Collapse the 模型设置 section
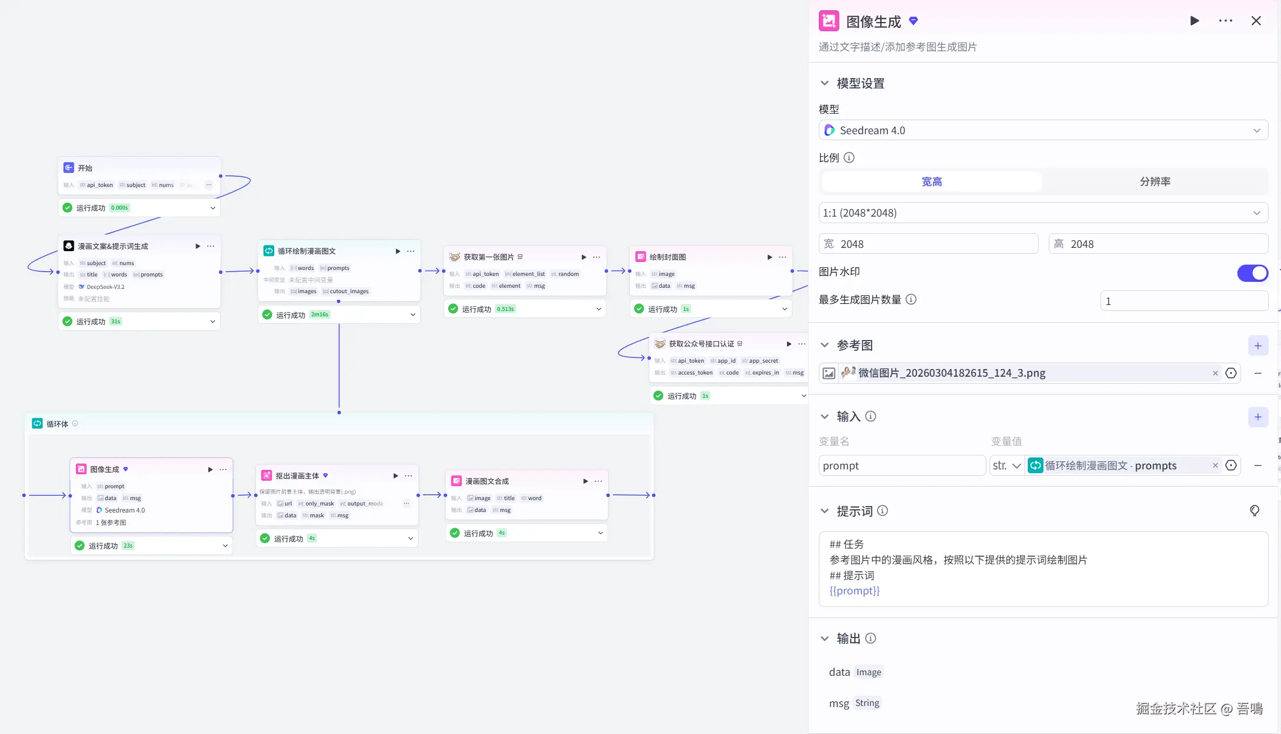The height and width of the screenshot is (734, 1281). coord(824,84)
